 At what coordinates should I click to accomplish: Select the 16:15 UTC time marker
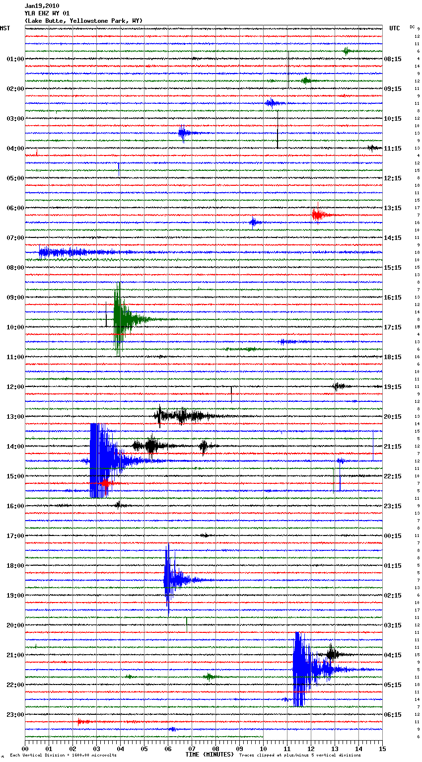click(393, 298)
